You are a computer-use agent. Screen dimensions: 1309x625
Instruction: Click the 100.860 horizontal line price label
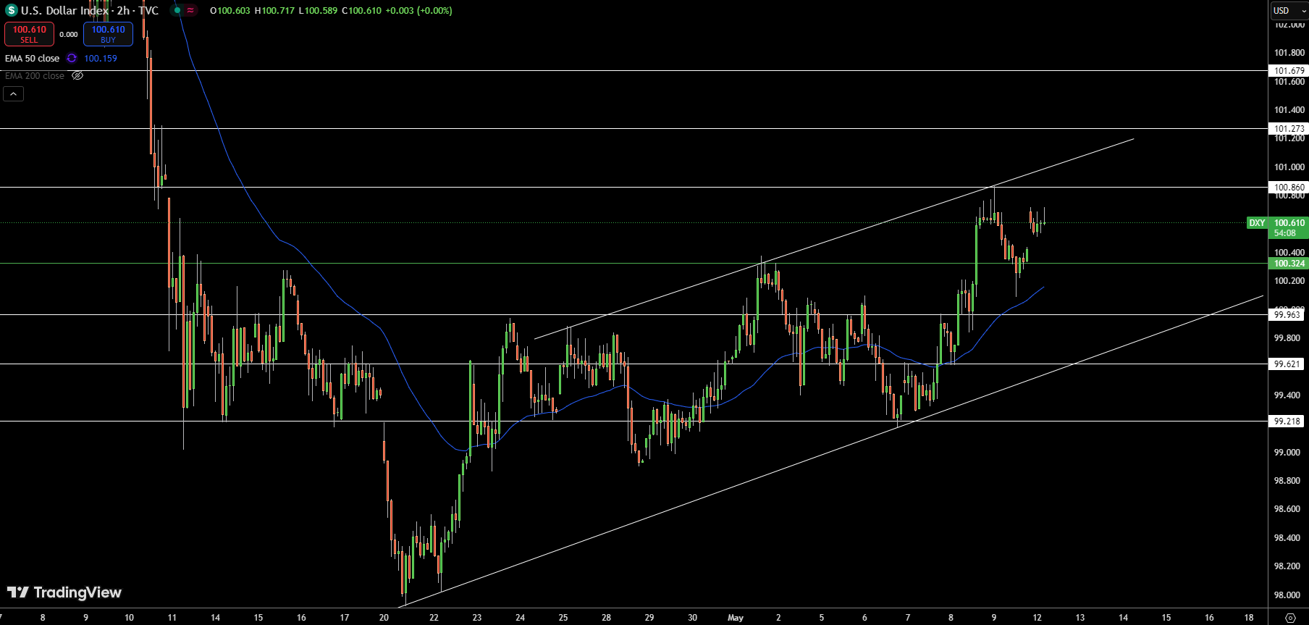(x=1289, y=188)
